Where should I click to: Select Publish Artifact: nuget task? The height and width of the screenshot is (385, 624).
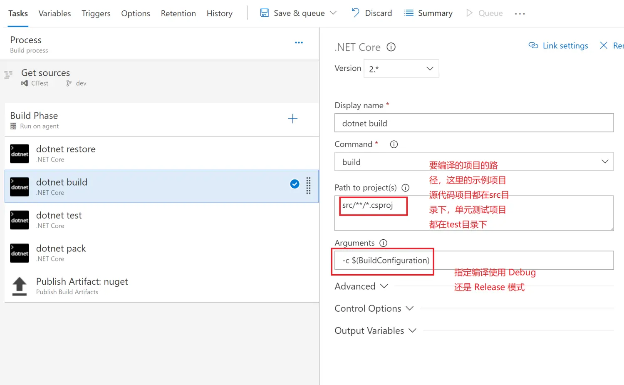(161, 286)
